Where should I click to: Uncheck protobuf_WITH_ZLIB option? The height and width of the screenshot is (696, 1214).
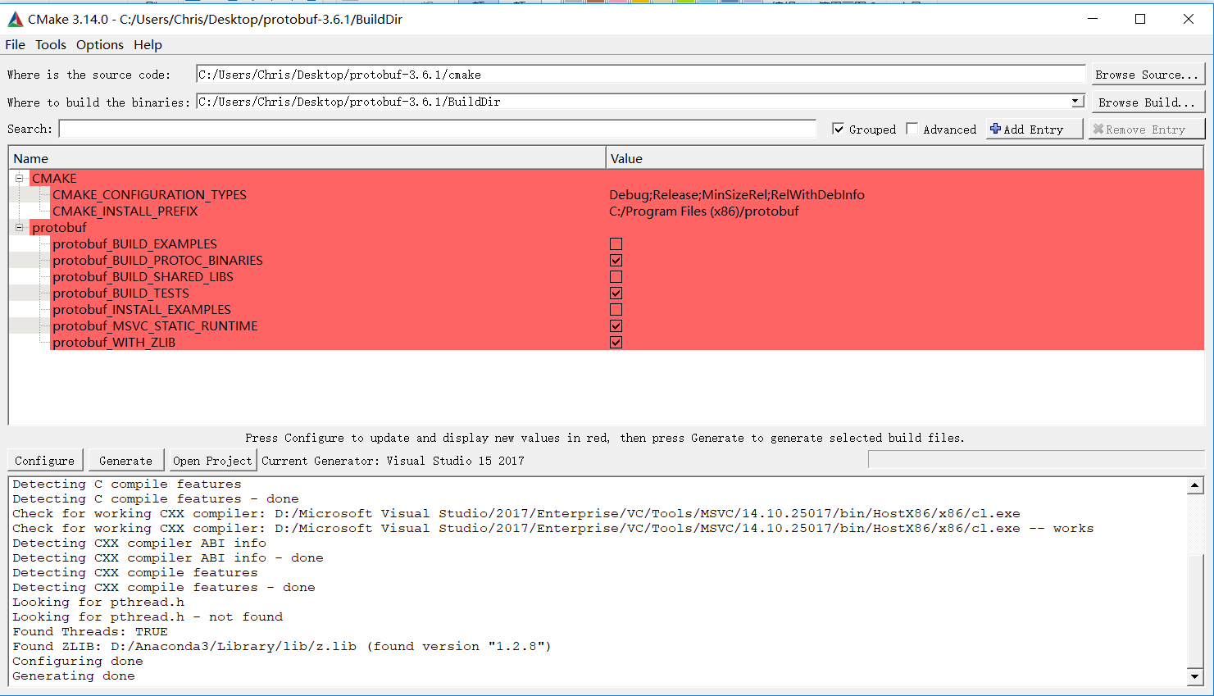(616, 342)
